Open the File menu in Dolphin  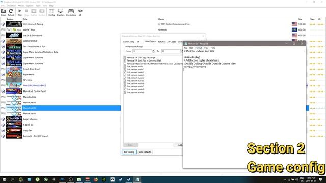(3, 6)
